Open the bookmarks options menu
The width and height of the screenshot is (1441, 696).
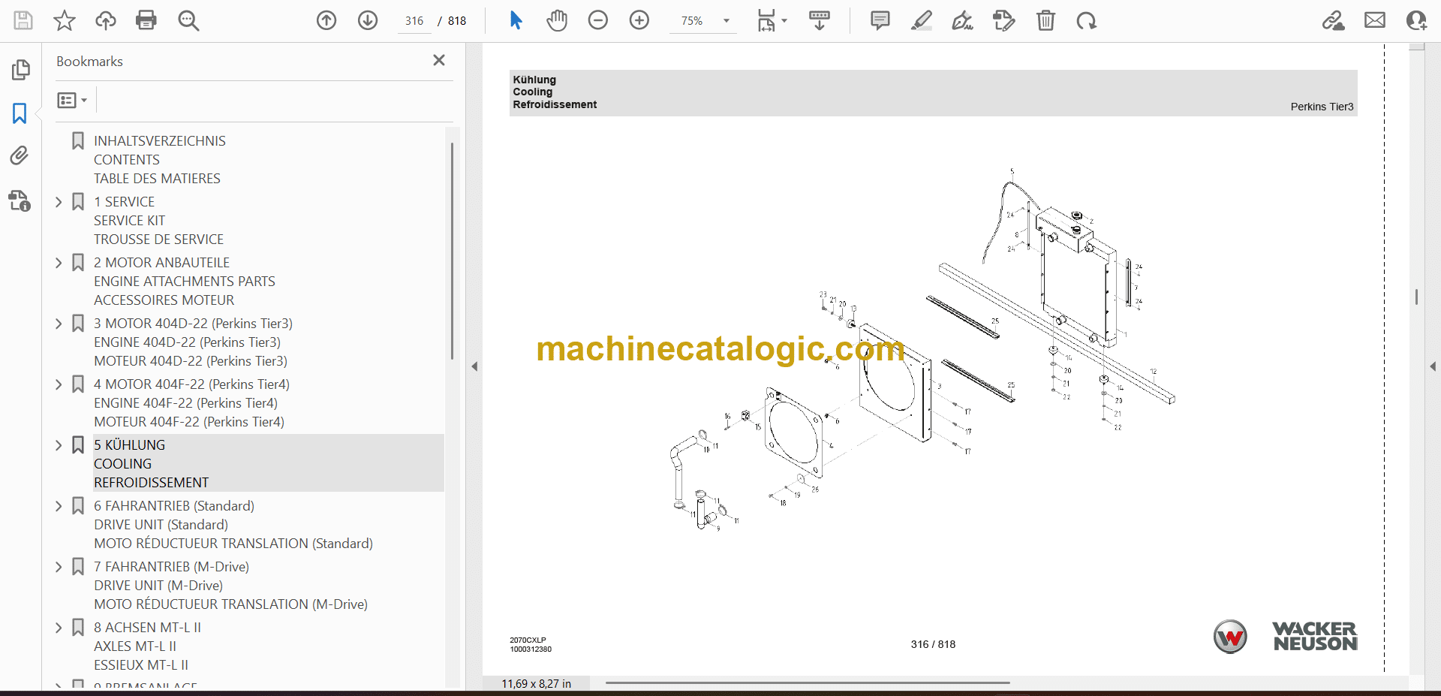[x=72, y=100]
